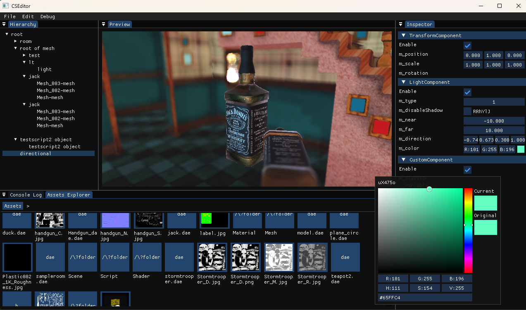Image resolution: width=526 pixels, height=310 pixels.
Task: Click the rainbow hue bar in color picker
Action: pos(468,231)
